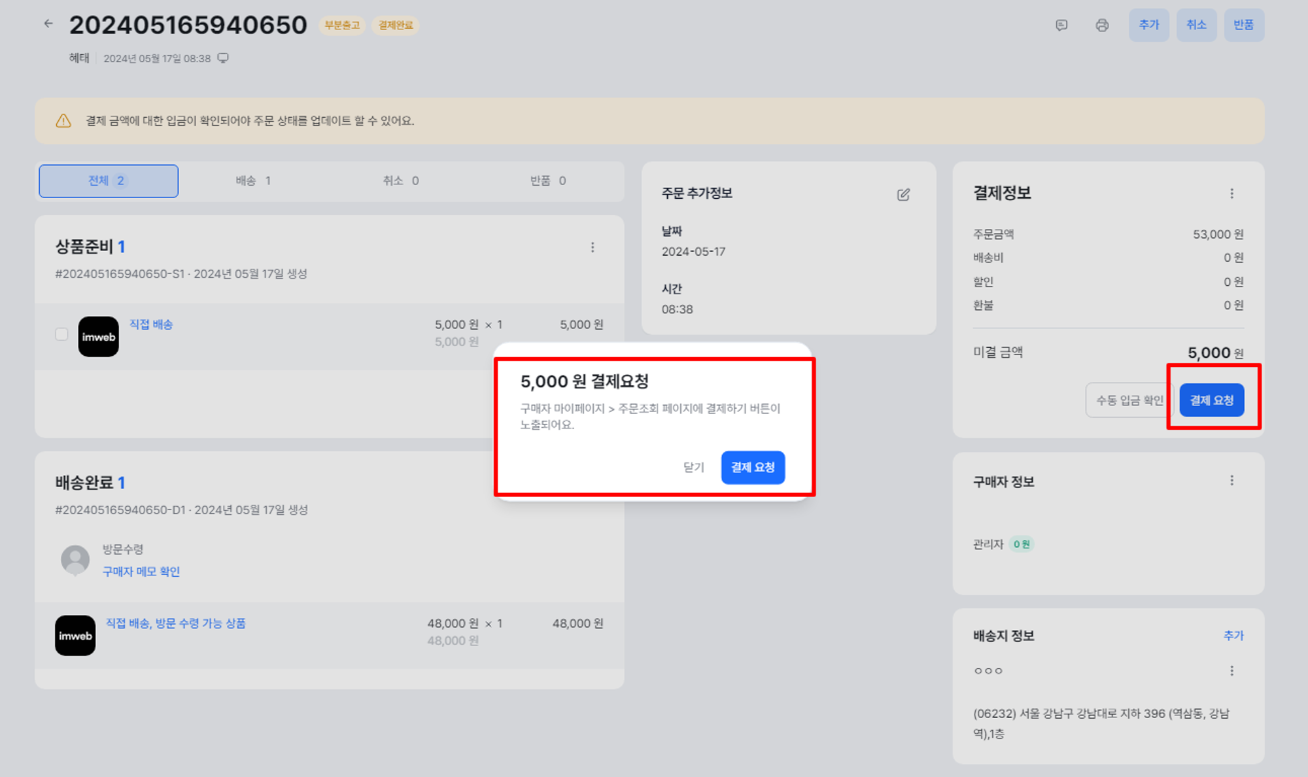Open the three-dot menu next to the shipping address

point(1231,670)
